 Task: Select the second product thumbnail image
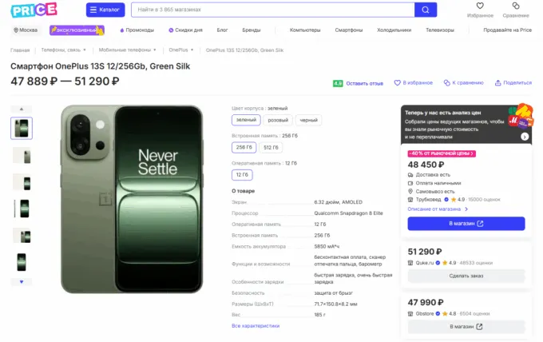22,154
